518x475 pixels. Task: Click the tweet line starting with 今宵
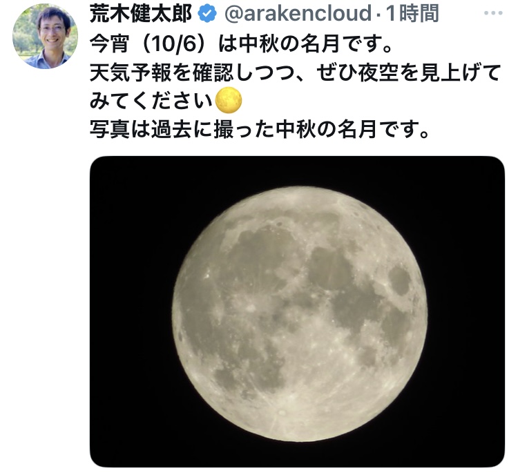(241, 43)
